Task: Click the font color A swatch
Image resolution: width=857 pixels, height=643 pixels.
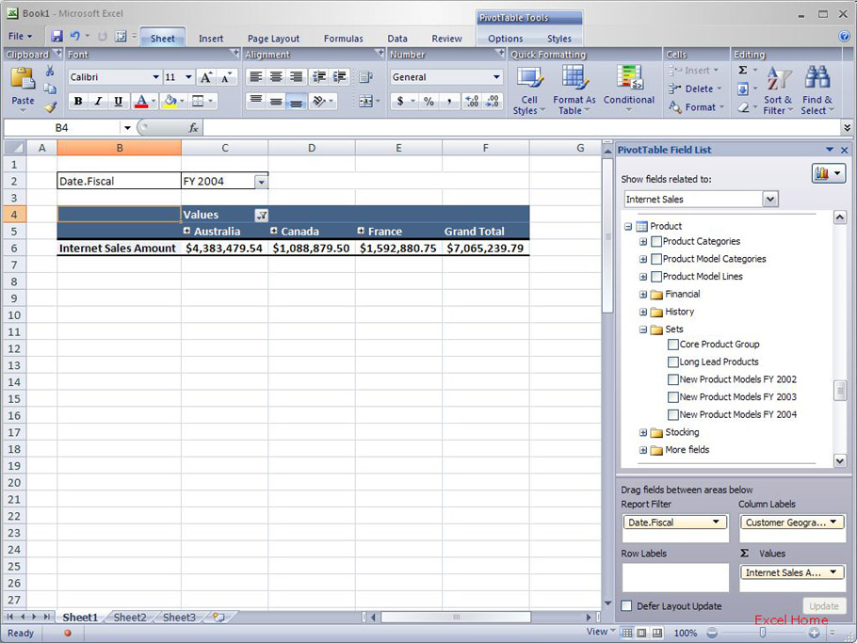Action: [x=141, y=101]
